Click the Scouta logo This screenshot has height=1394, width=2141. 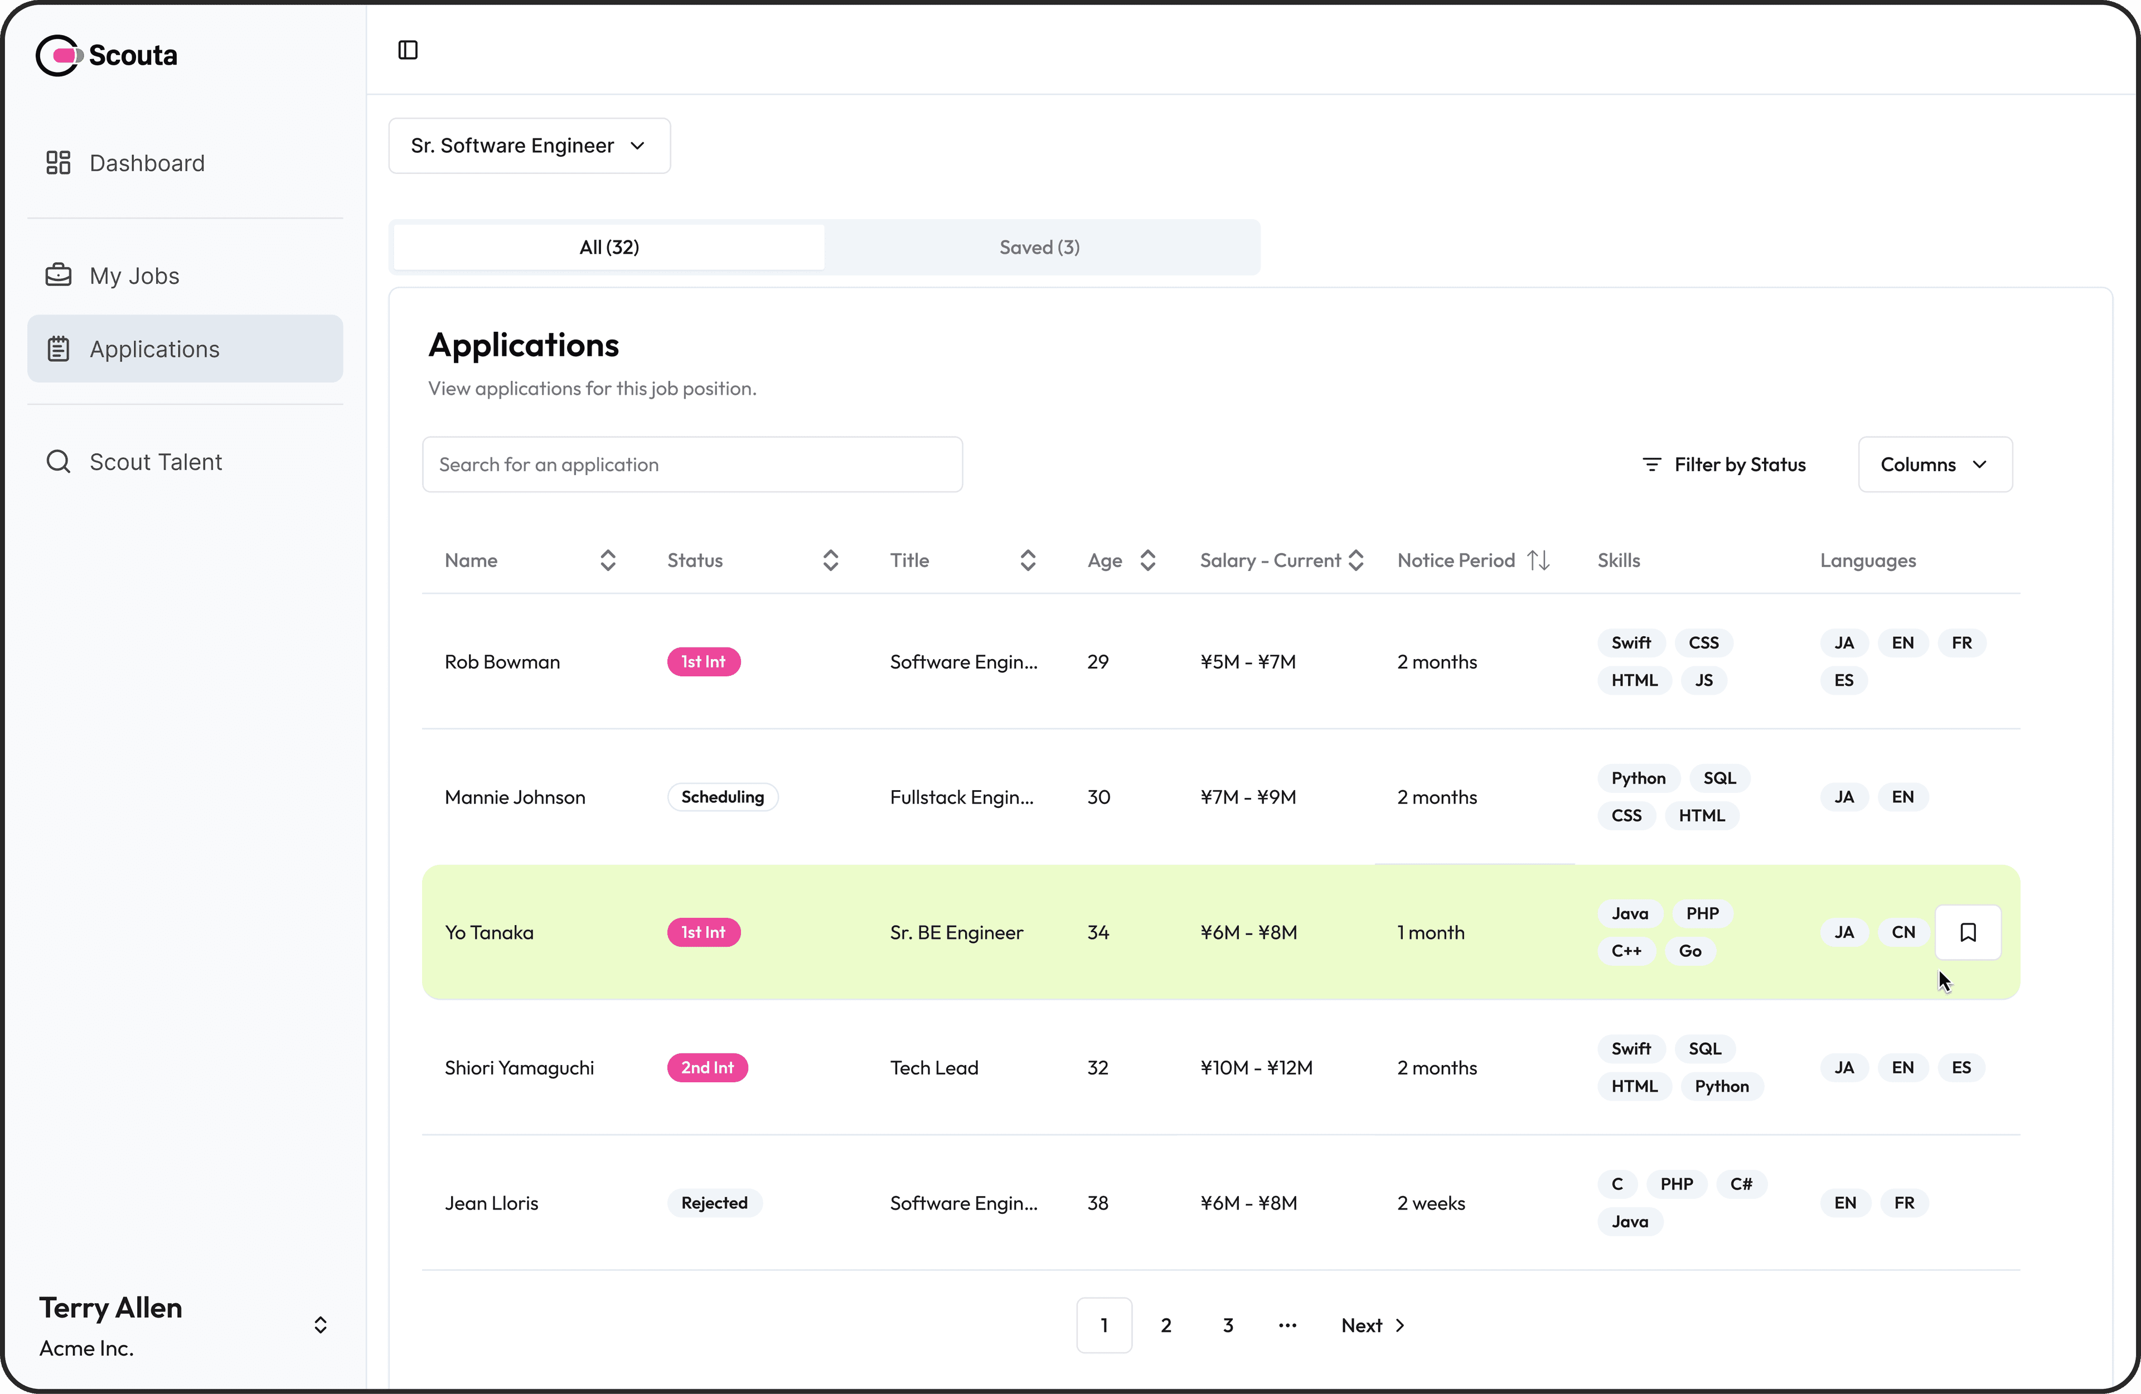tap(106, 56)
